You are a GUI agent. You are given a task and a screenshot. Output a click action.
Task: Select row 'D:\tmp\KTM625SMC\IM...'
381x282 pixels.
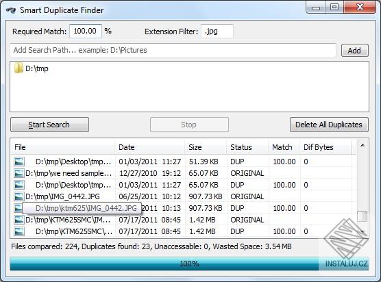click(184, 220)
